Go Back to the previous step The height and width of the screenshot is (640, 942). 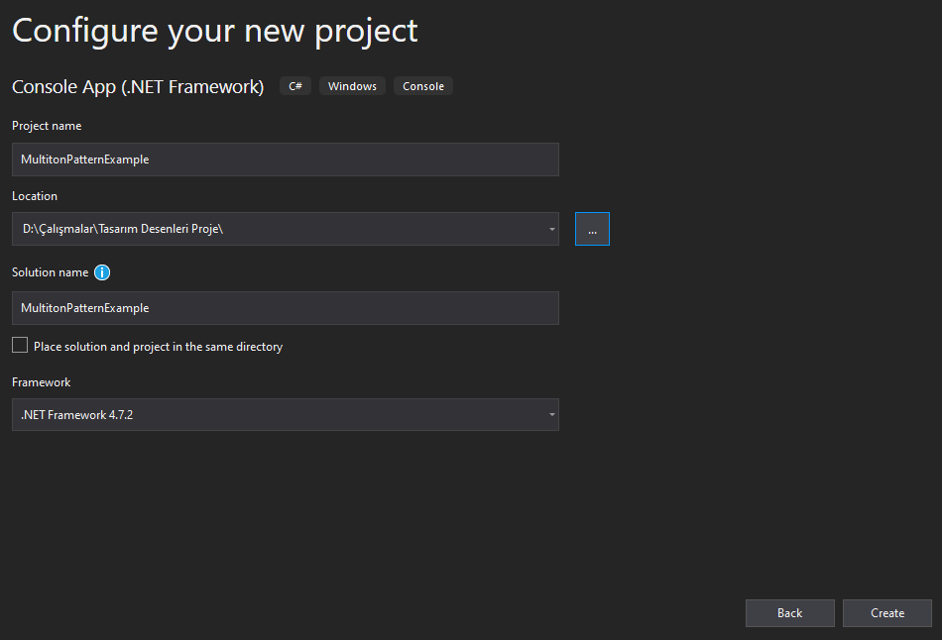coord(789,613)
